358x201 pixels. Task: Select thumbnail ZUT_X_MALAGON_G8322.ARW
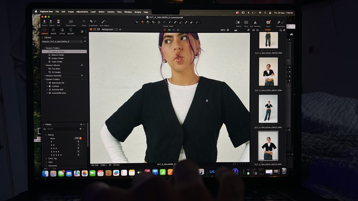(x=268, y=109)
